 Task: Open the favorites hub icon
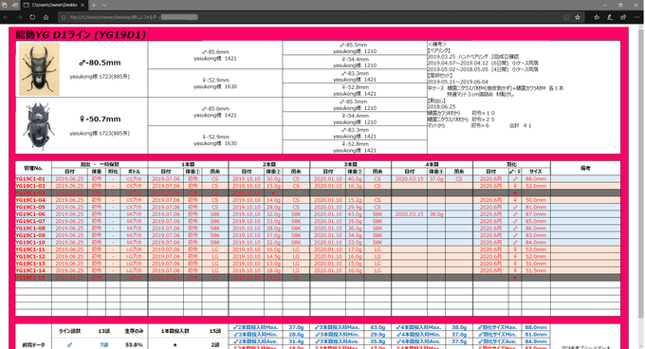[x=597, y=17]
